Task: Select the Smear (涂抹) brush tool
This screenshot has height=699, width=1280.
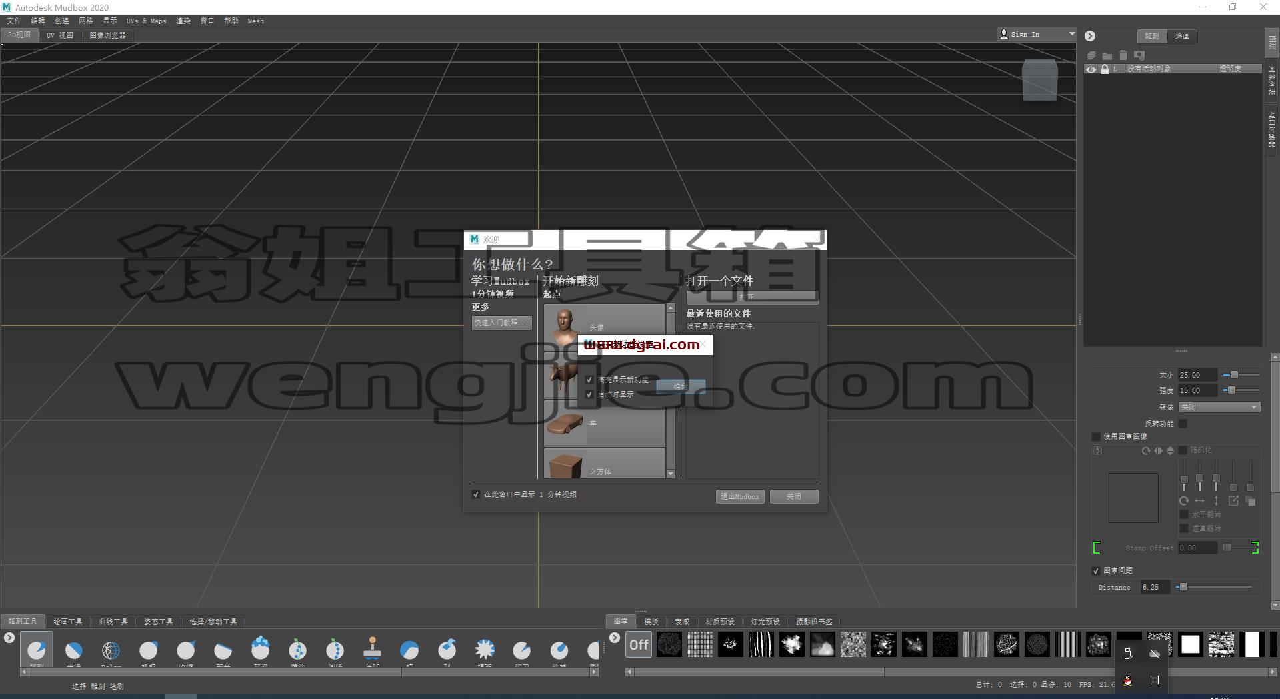Action: coord(559,650)
